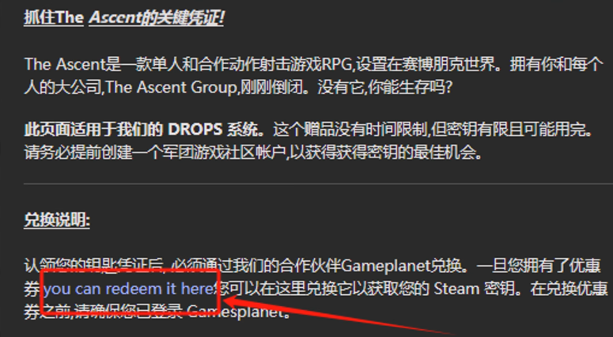
Task: Click the heading '抓住The Ascent的关键凭证!'
Action: [x=124, y=17]
